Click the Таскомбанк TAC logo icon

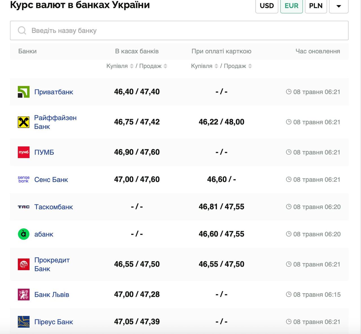(24, 207)
